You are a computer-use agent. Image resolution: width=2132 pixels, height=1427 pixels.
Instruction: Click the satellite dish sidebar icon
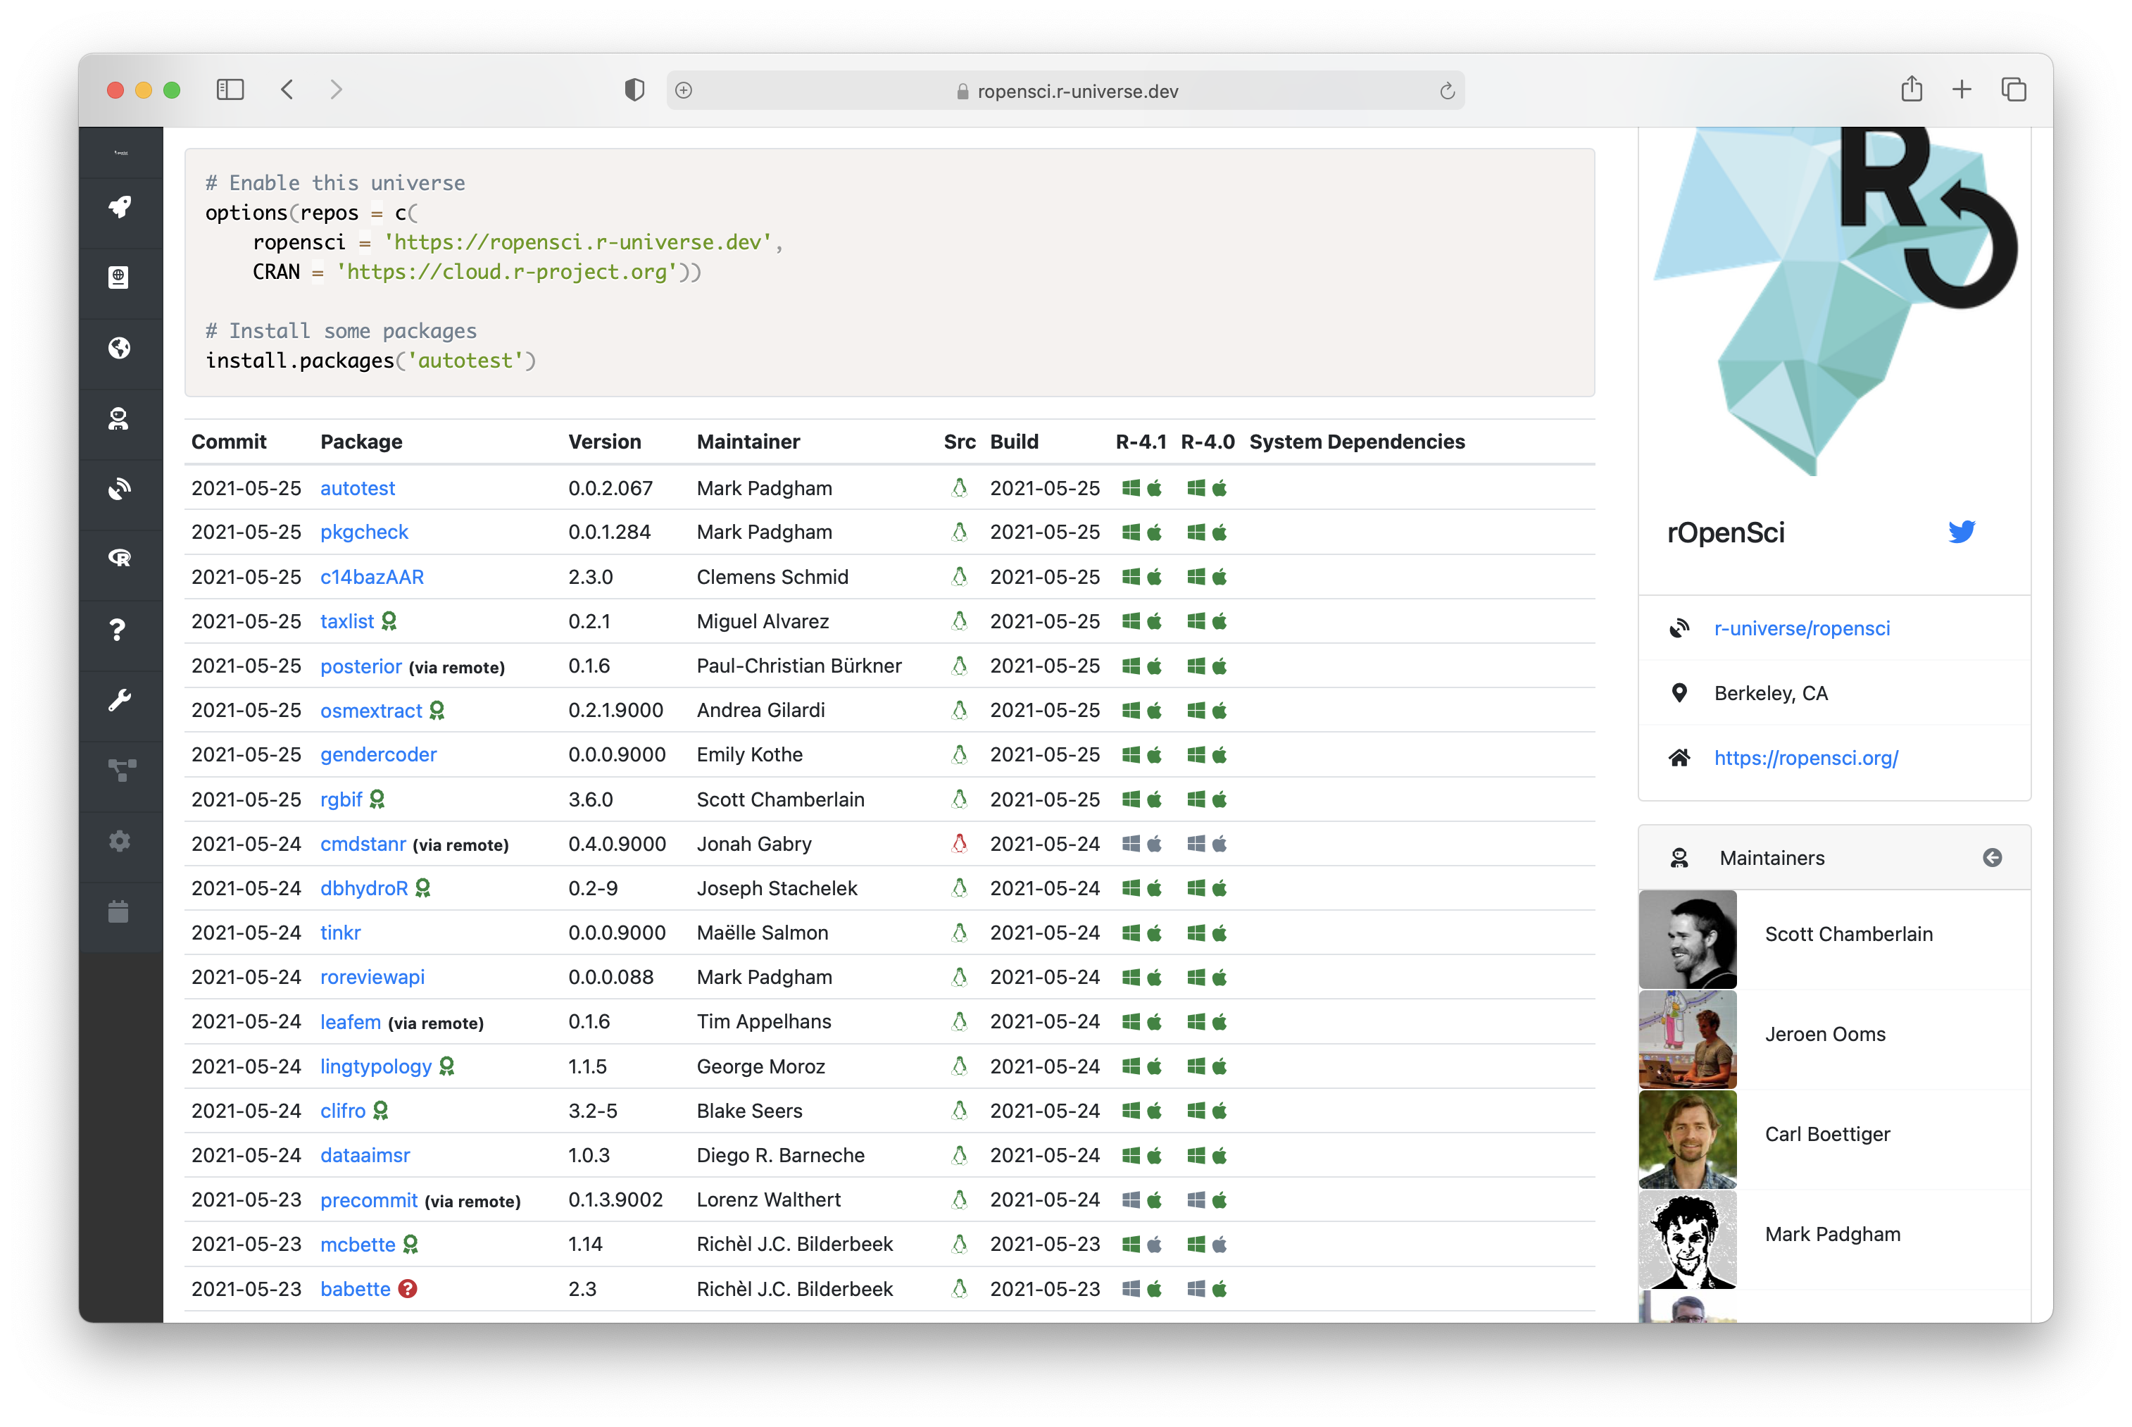119,490
